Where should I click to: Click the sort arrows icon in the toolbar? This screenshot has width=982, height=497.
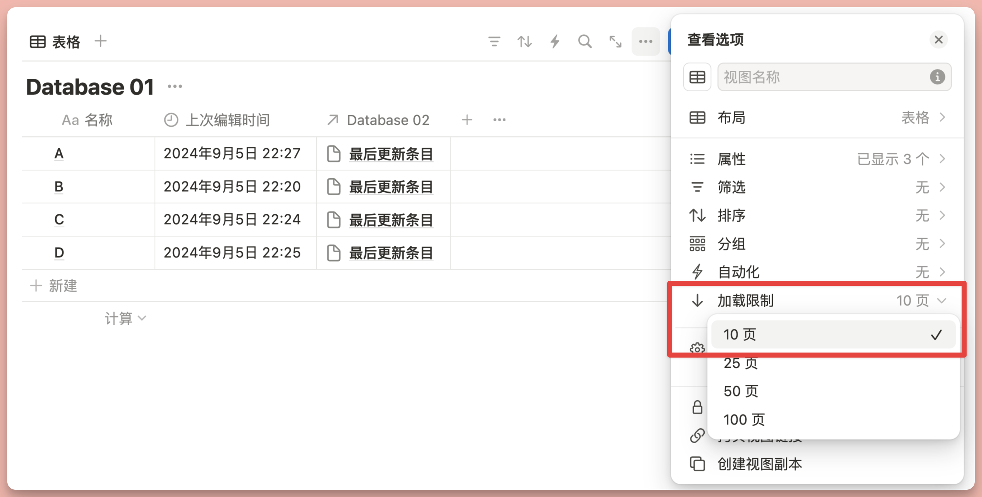pyautogui.click(x=525, y=41)
